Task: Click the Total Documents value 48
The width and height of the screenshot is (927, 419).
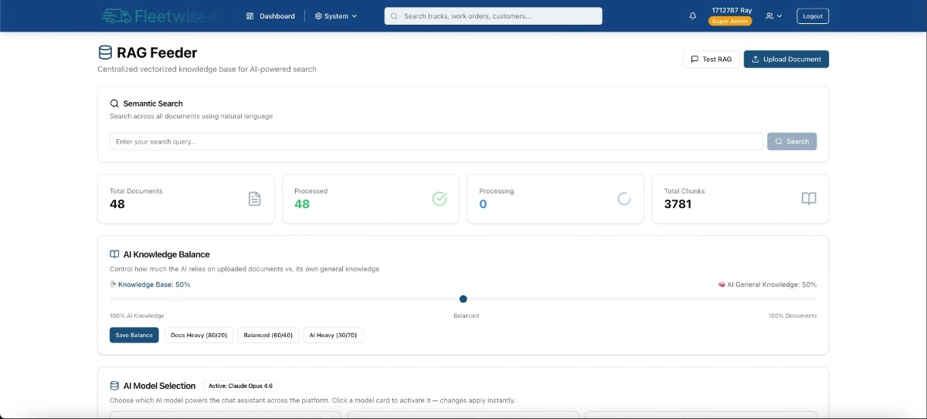Action: point(117,204)
